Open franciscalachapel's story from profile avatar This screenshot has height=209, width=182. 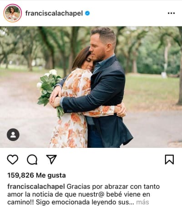coord(13,13)
